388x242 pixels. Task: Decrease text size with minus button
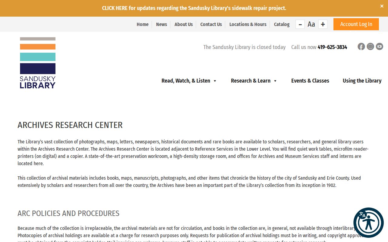tap(300, 24)
